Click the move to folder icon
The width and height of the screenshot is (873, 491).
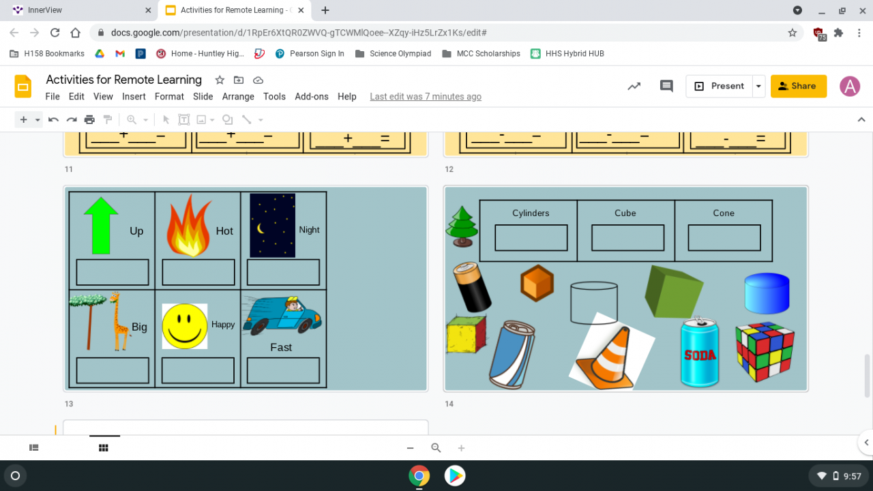[239, 80]
